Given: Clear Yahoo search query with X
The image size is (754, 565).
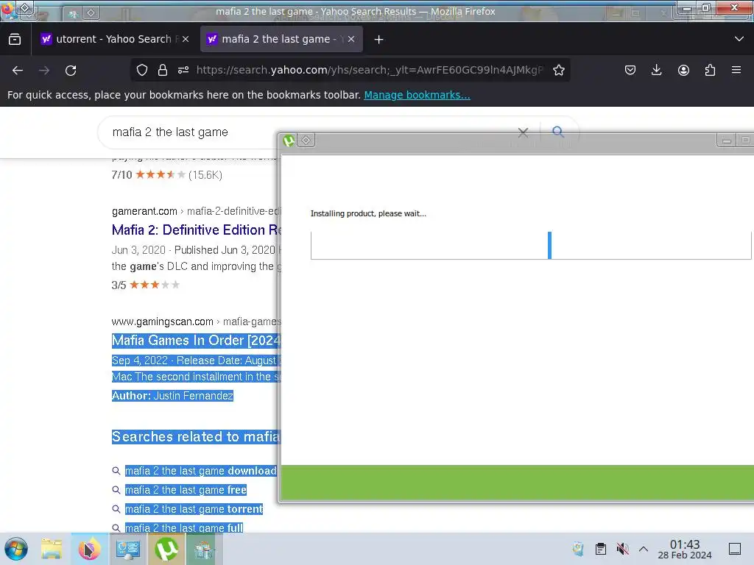Looking at the screenshot, I should (524, 132).
